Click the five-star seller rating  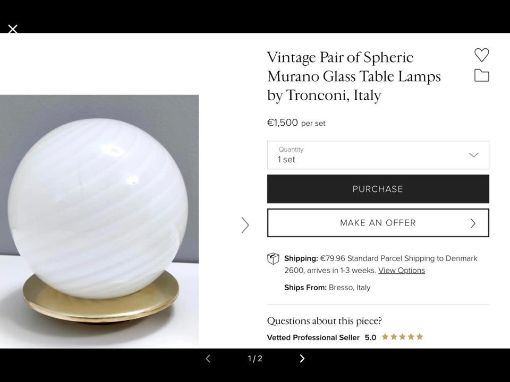point(402,337)
